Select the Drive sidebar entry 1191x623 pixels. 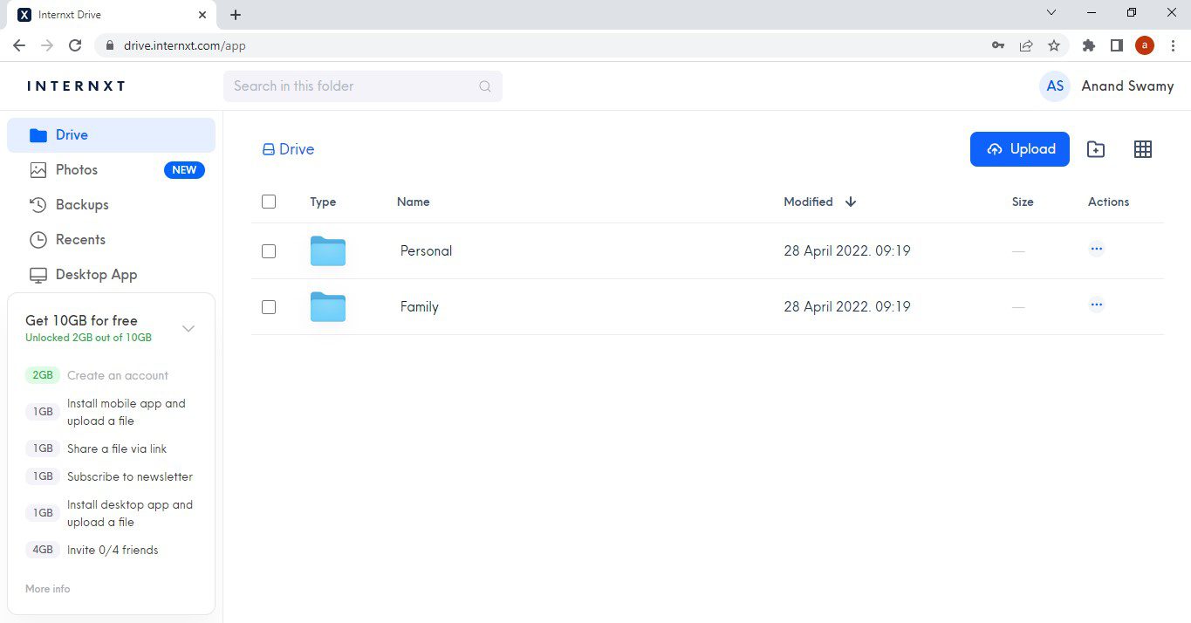click(73, 134)
